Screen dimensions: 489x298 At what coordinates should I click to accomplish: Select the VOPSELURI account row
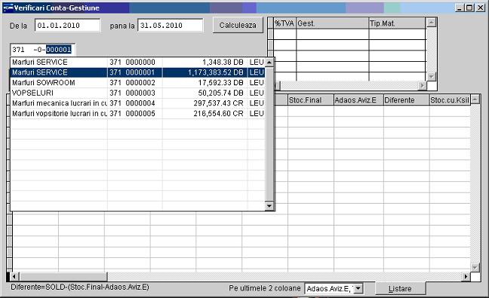[137, 93]
